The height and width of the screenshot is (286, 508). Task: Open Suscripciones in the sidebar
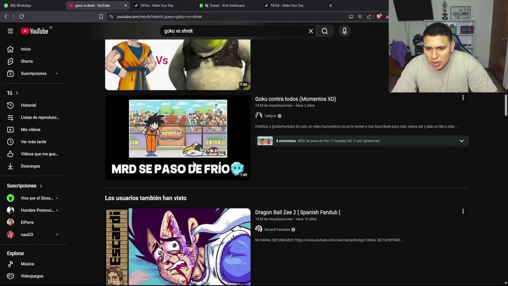(33, 73)
